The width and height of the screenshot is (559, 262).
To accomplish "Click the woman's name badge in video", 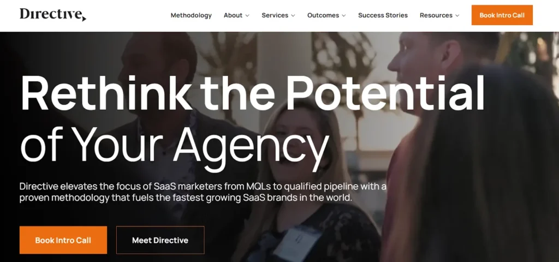I will (x=297, y=243).
